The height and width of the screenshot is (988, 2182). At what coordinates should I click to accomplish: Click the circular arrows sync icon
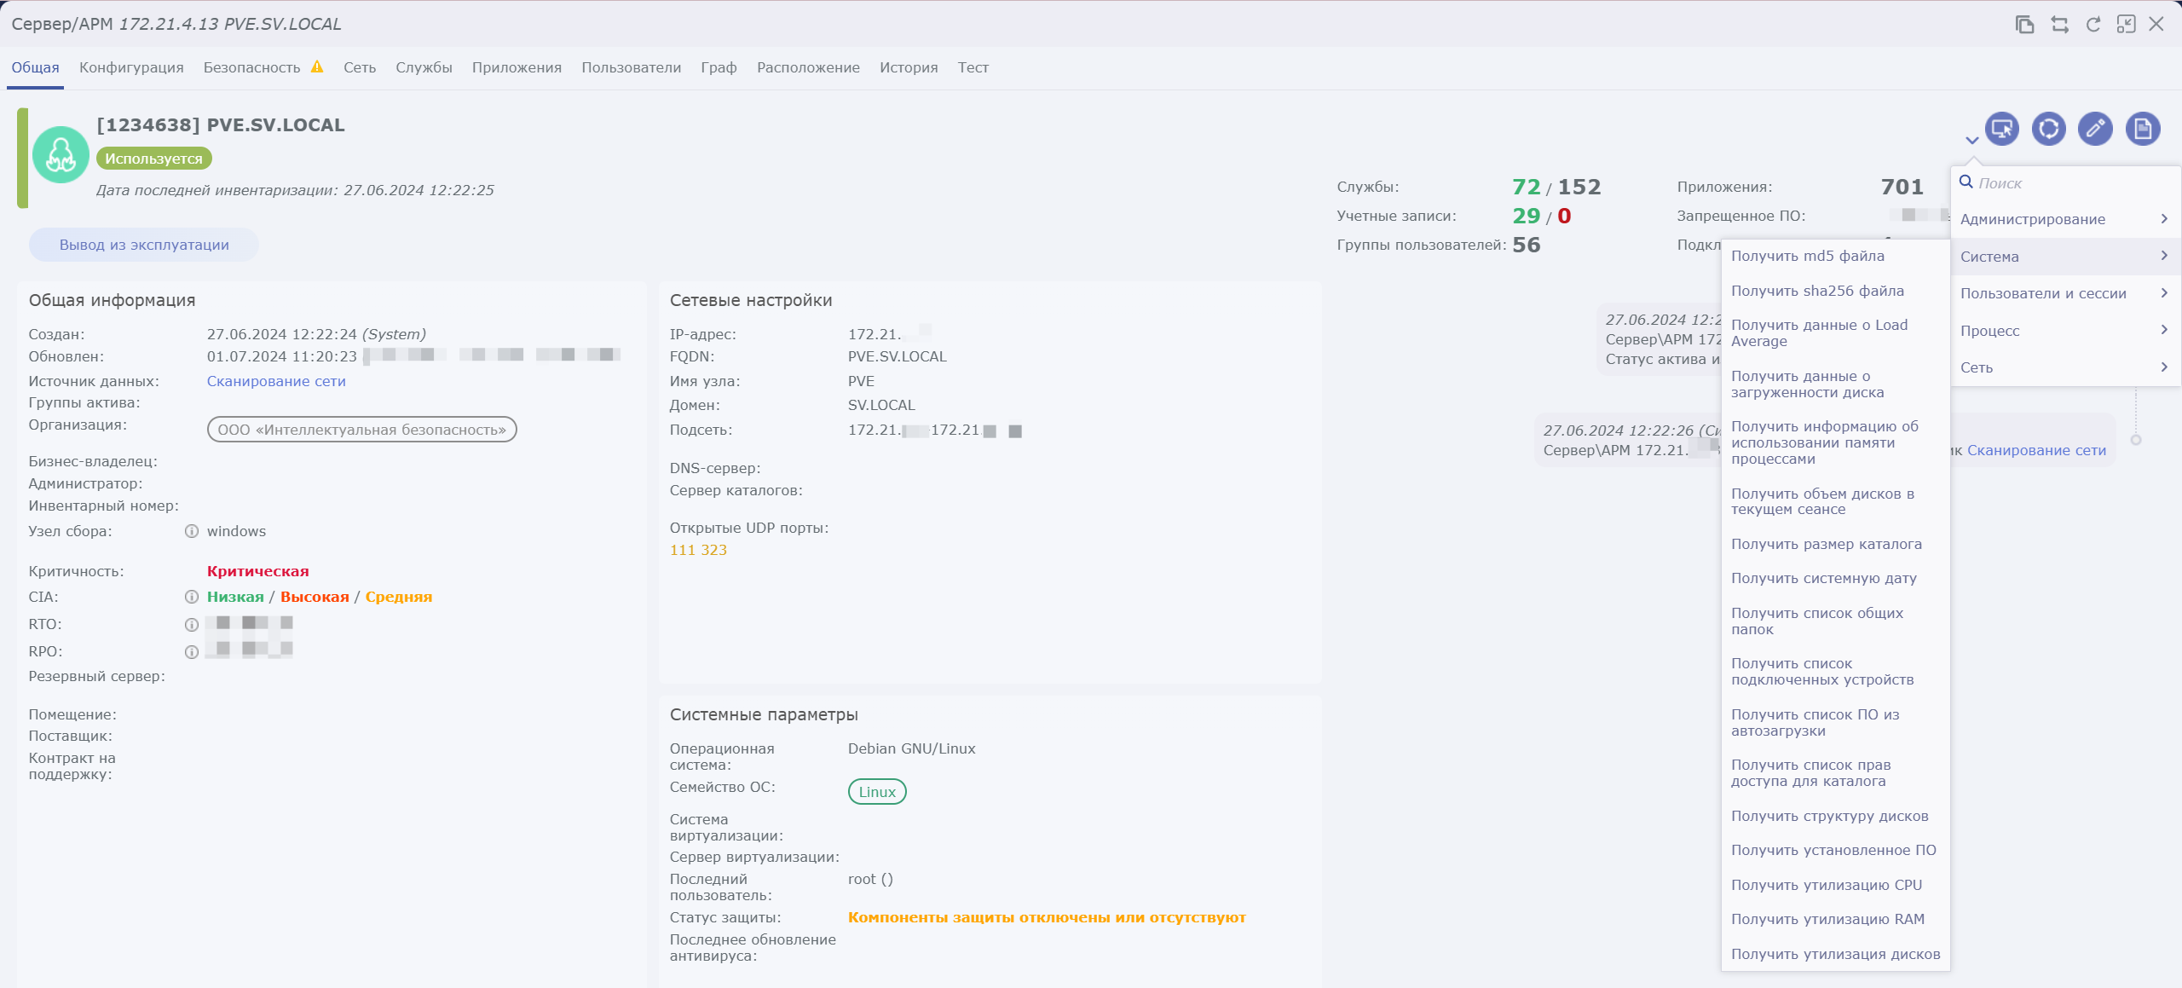(x=2048, y=130)
